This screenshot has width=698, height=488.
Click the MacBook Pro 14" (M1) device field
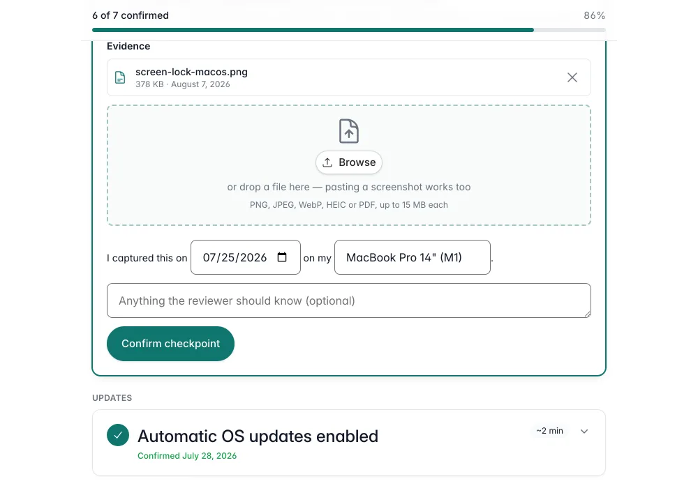point(413,257)
